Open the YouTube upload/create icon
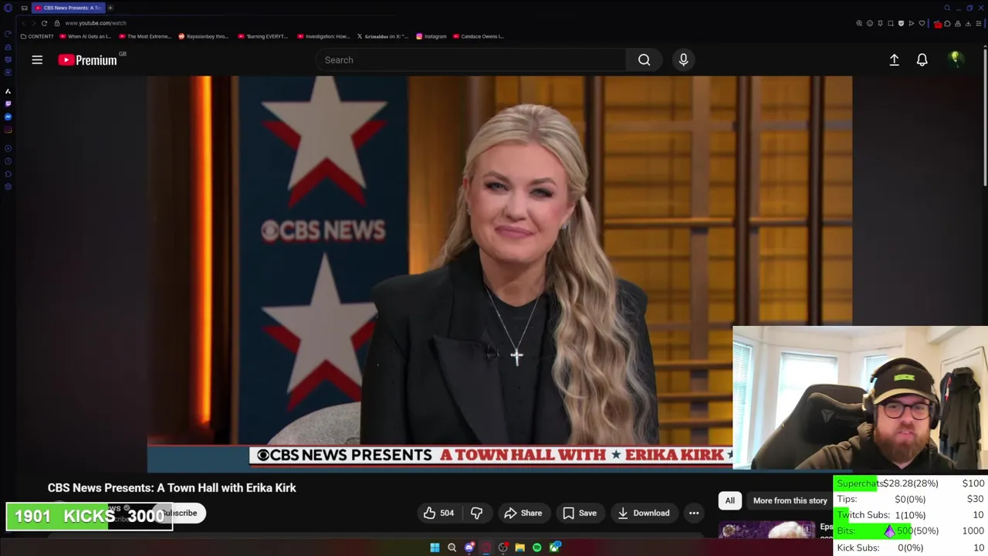 tap(894, 59)
